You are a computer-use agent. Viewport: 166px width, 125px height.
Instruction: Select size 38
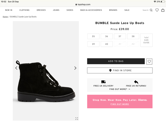tap(133, 36)
